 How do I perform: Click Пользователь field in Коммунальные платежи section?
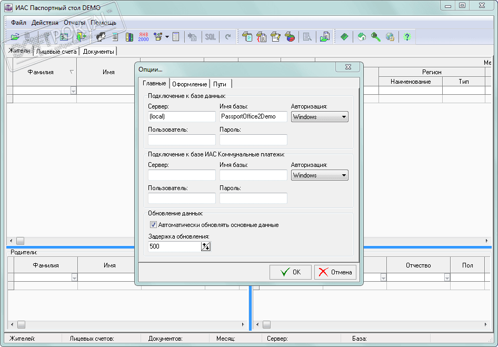[182, 199]
